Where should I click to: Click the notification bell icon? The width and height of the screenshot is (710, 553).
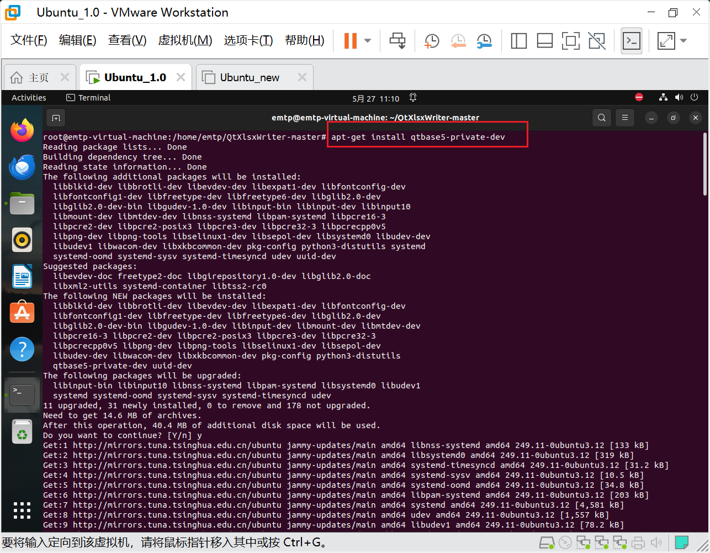click(x=413, y=98)
